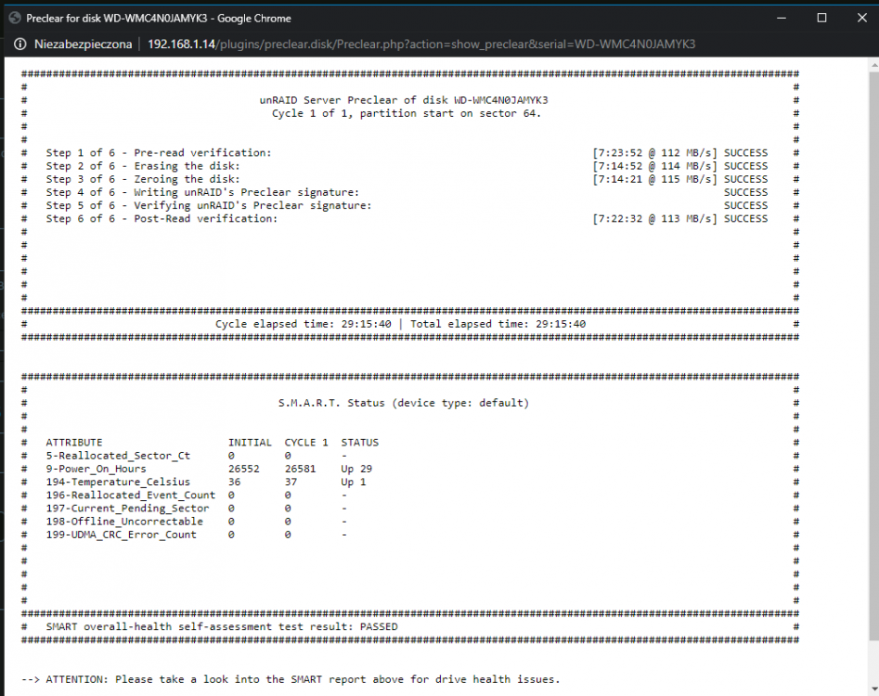The height and width of the screenshot is (696, 879).
Task: Click SUCCESS status of Step 5
Action: tap(745, 206)
